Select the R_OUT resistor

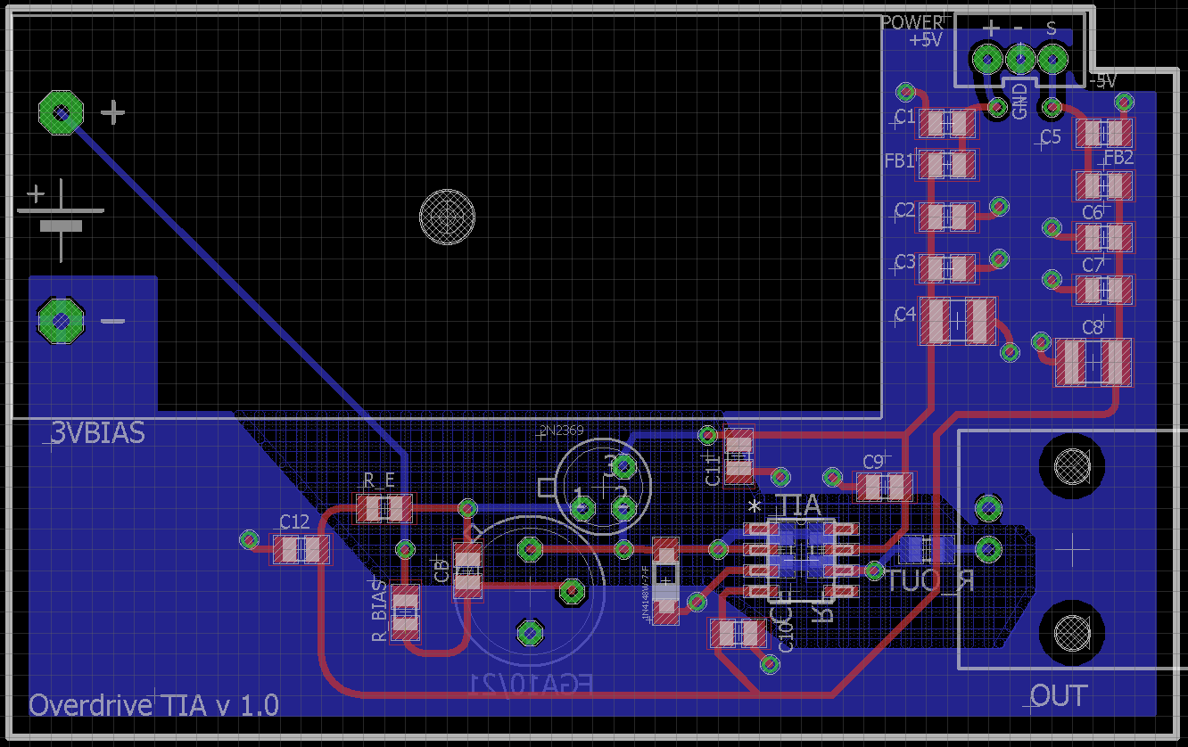click(927, 548)
